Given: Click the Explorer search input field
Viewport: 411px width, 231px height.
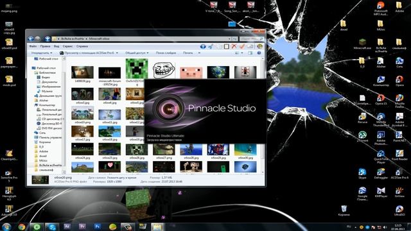Looking at the screenshot, I should tap(252, 38).
